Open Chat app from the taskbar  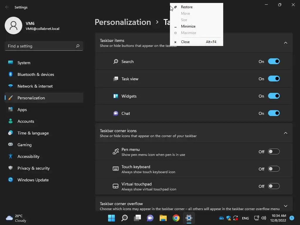coord(150,218)
